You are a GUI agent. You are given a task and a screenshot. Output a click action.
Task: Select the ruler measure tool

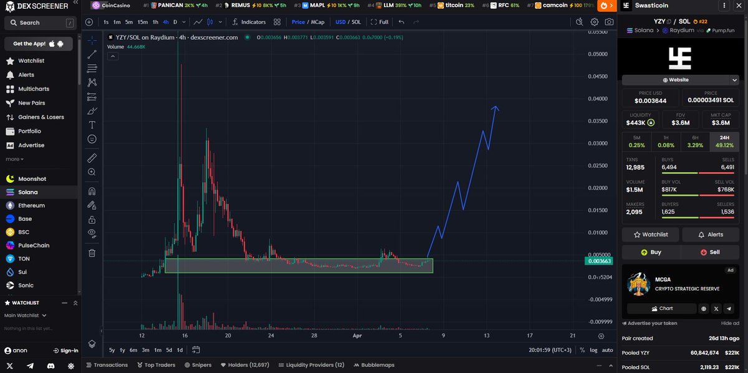[92, 158]
